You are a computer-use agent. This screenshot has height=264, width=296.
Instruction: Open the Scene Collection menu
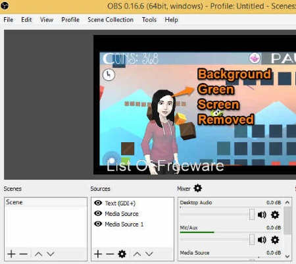point(111,20)
